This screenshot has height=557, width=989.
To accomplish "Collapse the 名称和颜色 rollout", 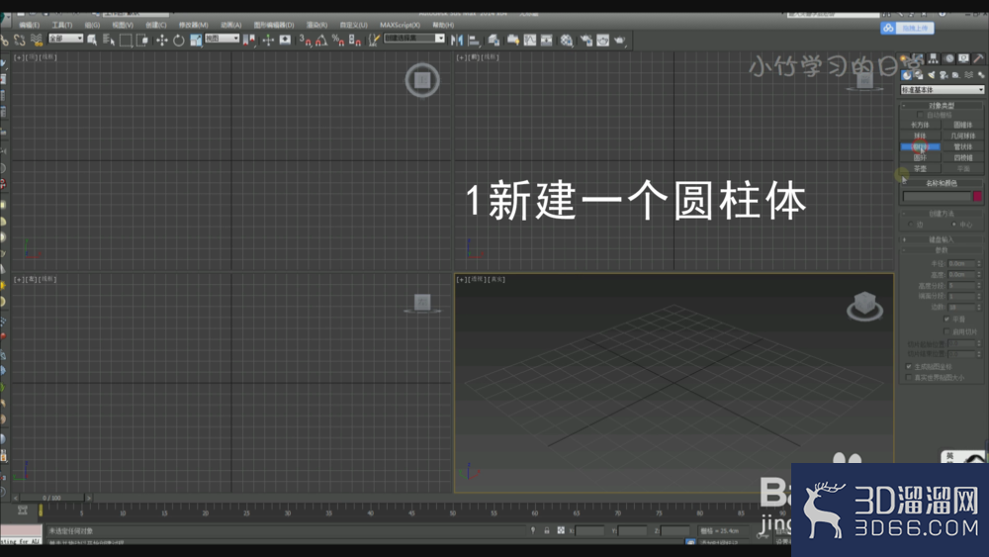I will pyautogui.click(x=942, y=183).
